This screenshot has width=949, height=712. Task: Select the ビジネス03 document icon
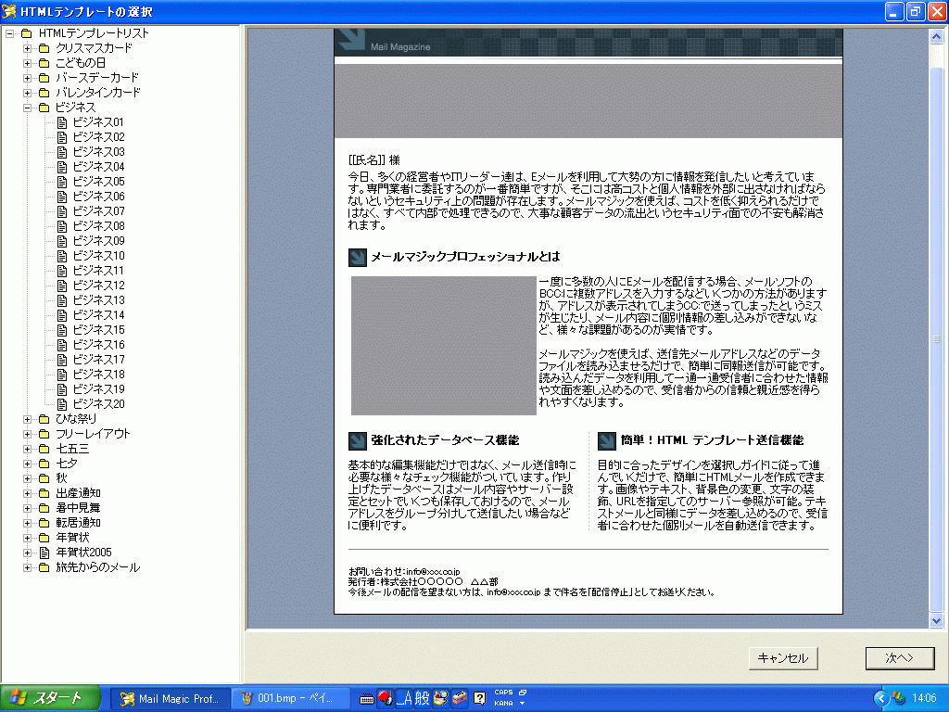pos(62,152)
